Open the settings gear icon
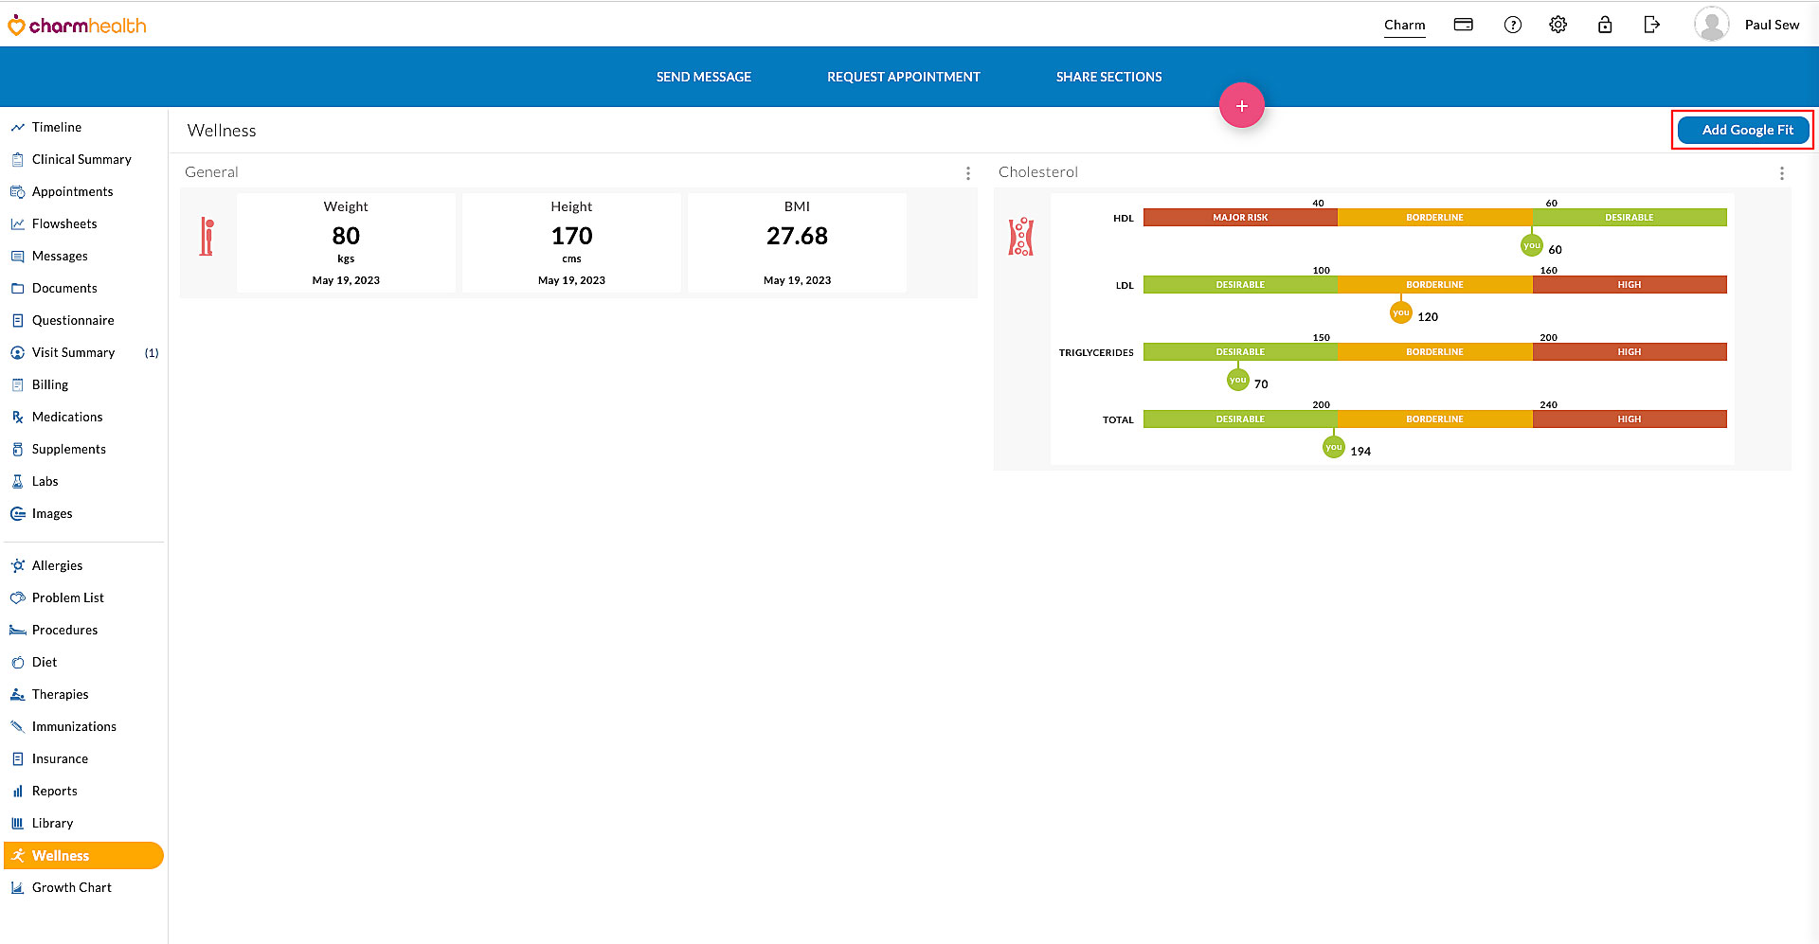This screenshot has height=944, width=1819. 1557,24
